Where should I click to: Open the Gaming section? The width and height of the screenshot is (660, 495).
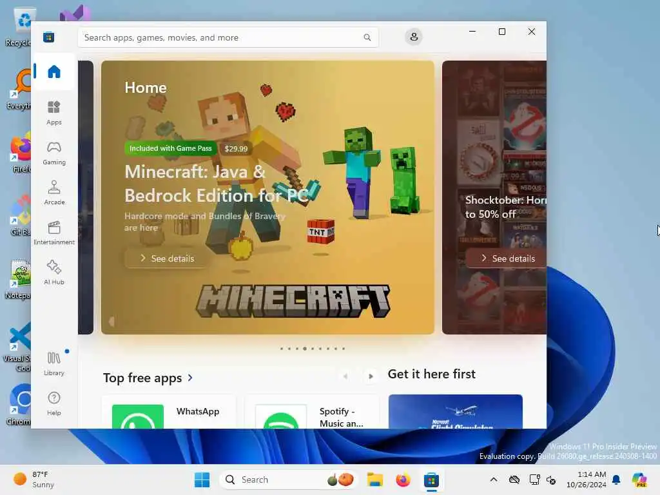tap(54, 153)
